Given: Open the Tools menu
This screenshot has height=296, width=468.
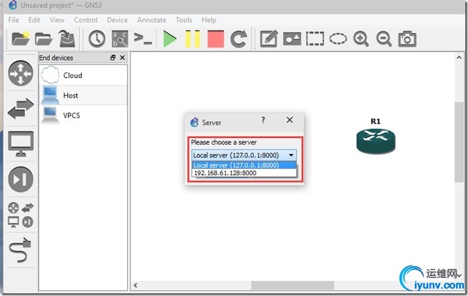Looking at the screenshot, I should pyautogui.click(x=184, y=20).
